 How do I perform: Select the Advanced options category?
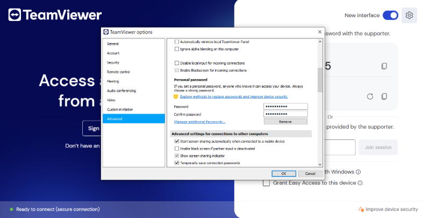pyautogui.click(x=134, y=119)
